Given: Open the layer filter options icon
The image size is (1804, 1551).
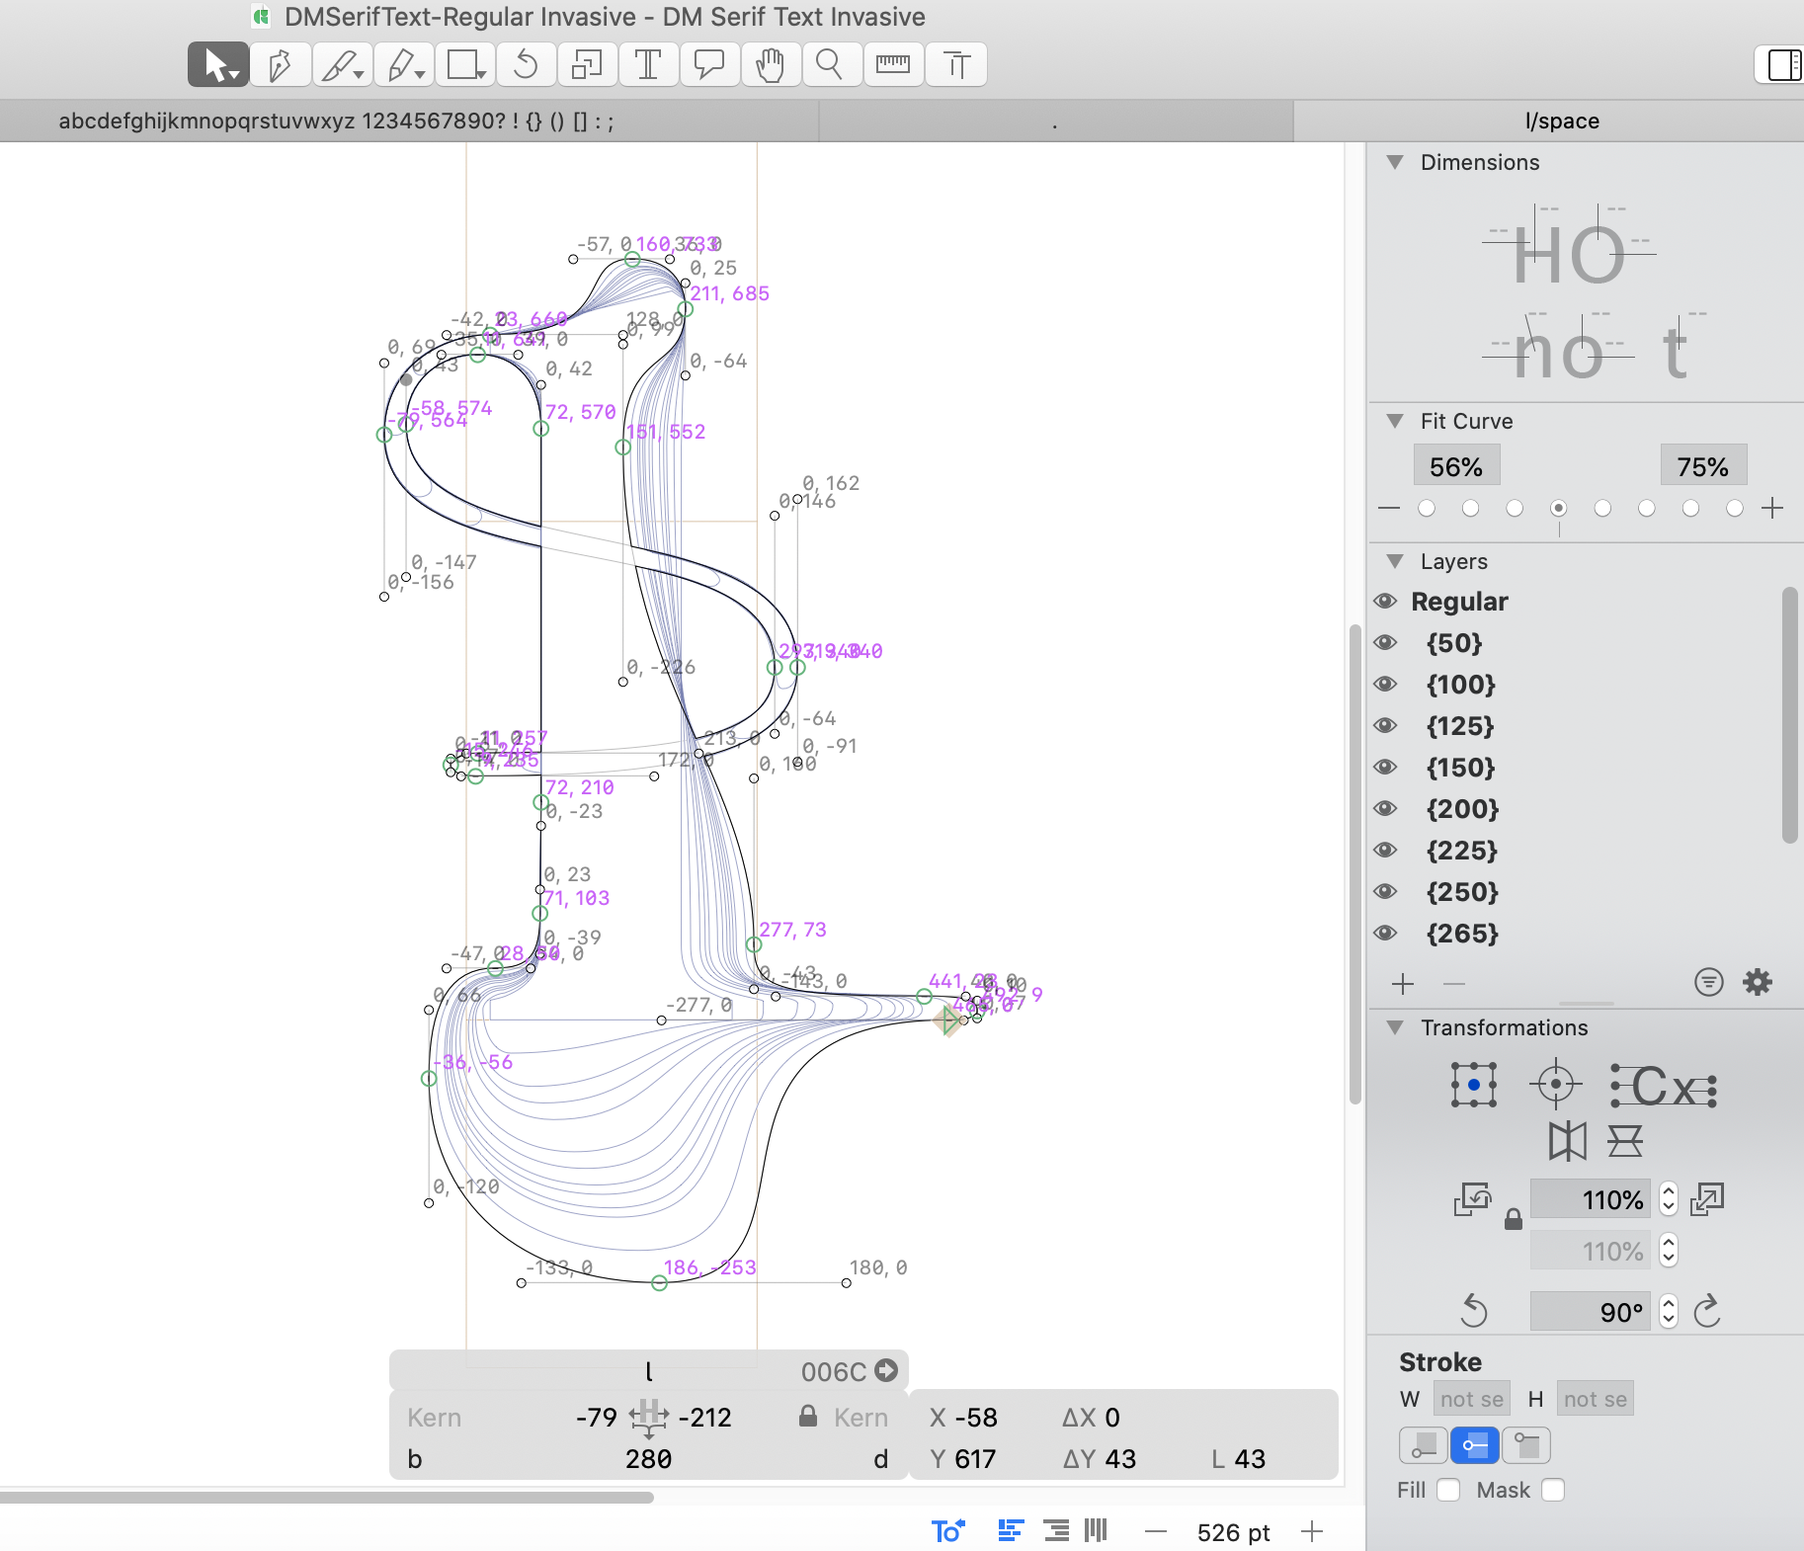Looking at the screenshot, I should (1708, 982).
